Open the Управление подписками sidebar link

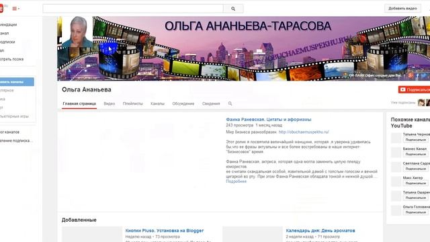(x=16, y=140)
